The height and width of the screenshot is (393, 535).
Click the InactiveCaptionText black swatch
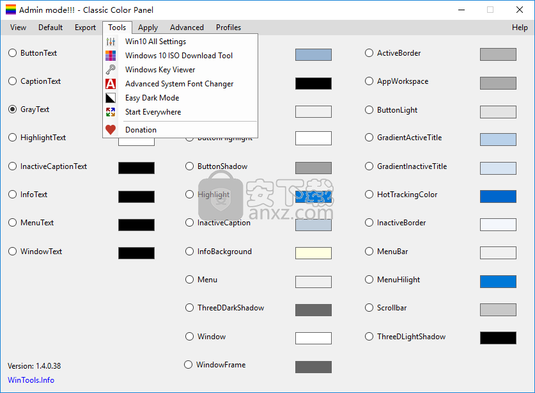tap(137, 168)
